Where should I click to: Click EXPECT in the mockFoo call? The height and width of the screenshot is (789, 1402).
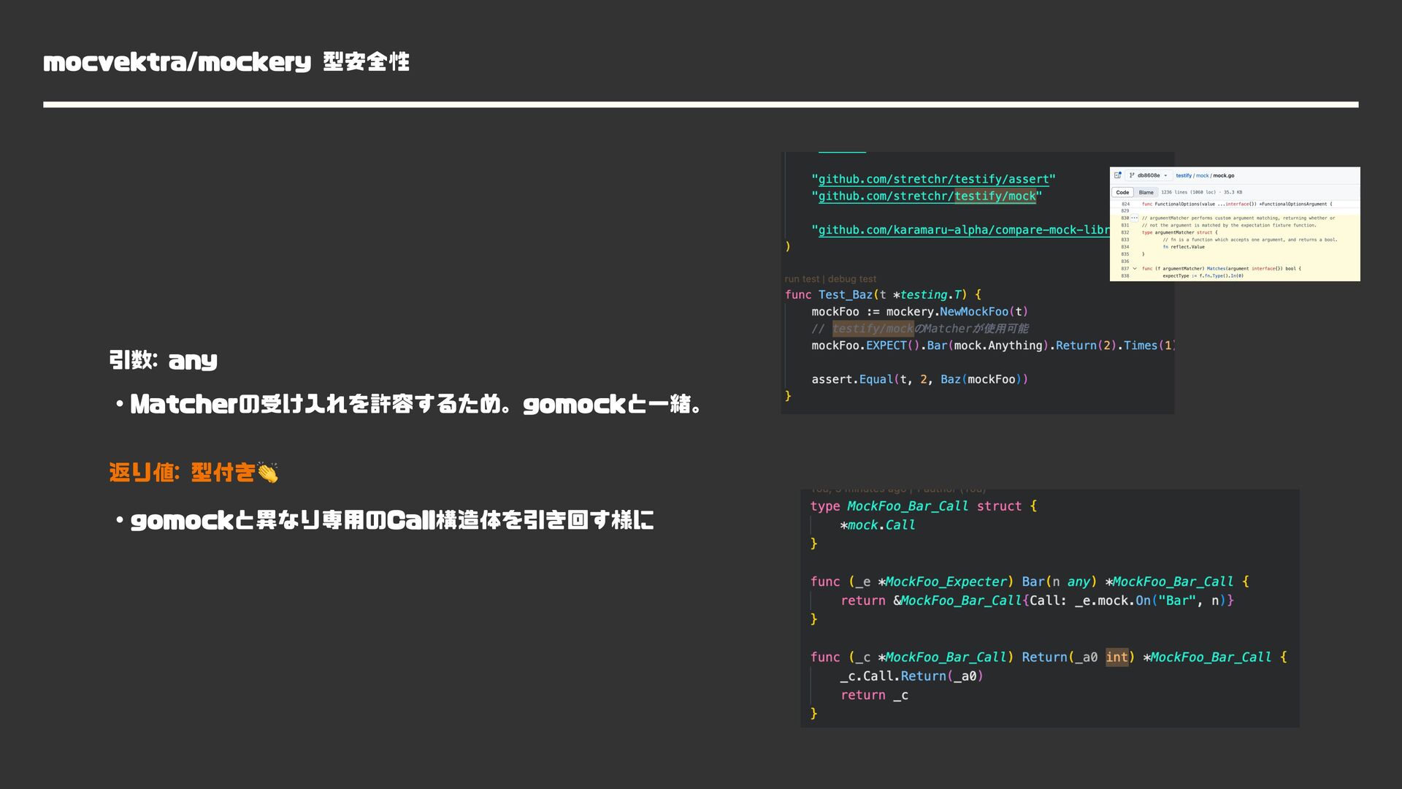886,346
